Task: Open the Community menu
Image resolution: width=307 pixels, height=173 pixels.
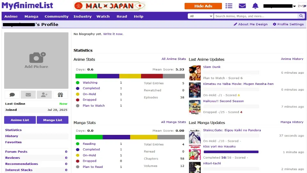Action: pyautogui.click(x=56, y=16)
